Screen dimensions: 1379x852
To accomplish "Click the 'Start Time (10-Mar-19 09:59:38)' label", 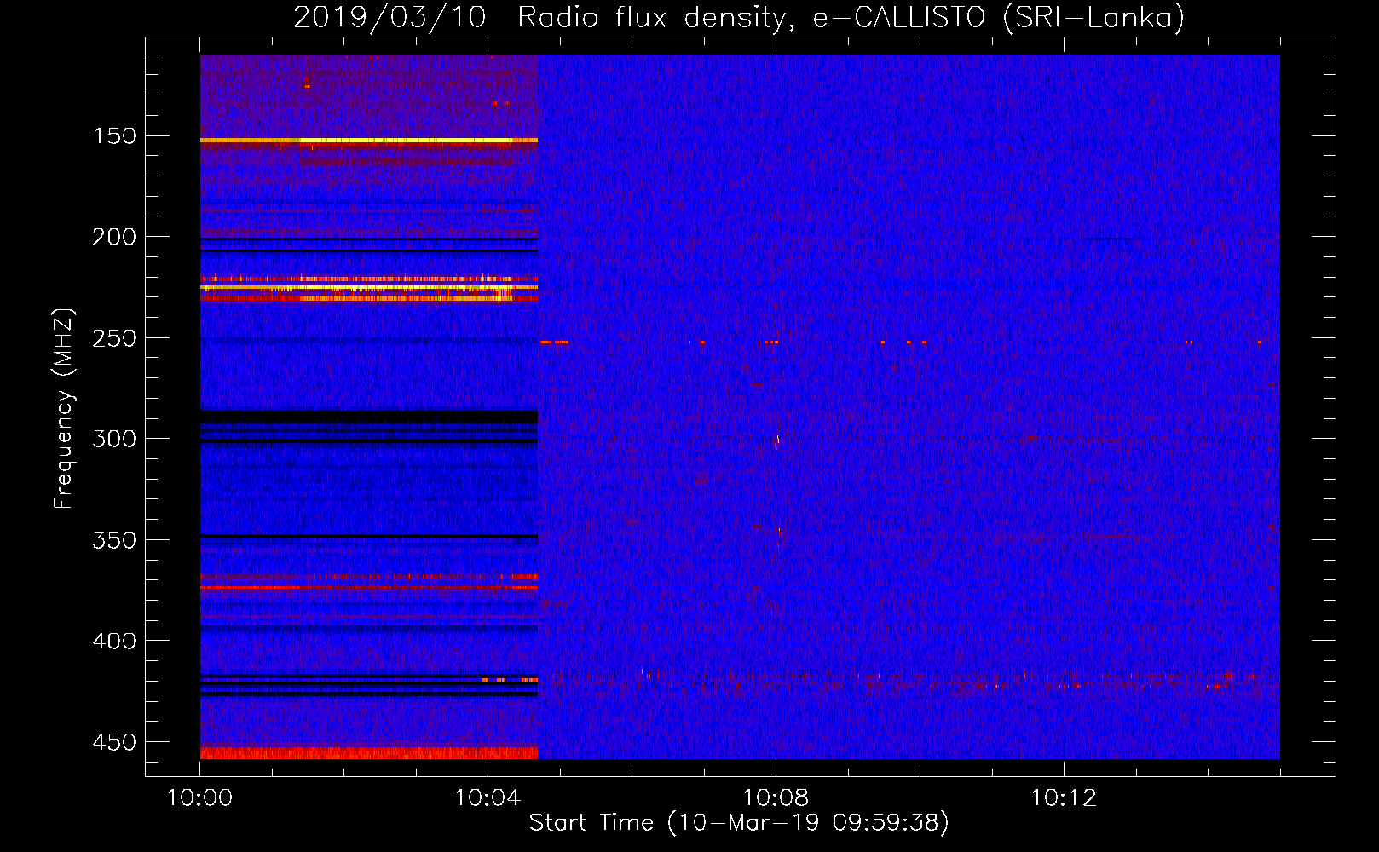I will click(739, 823).
